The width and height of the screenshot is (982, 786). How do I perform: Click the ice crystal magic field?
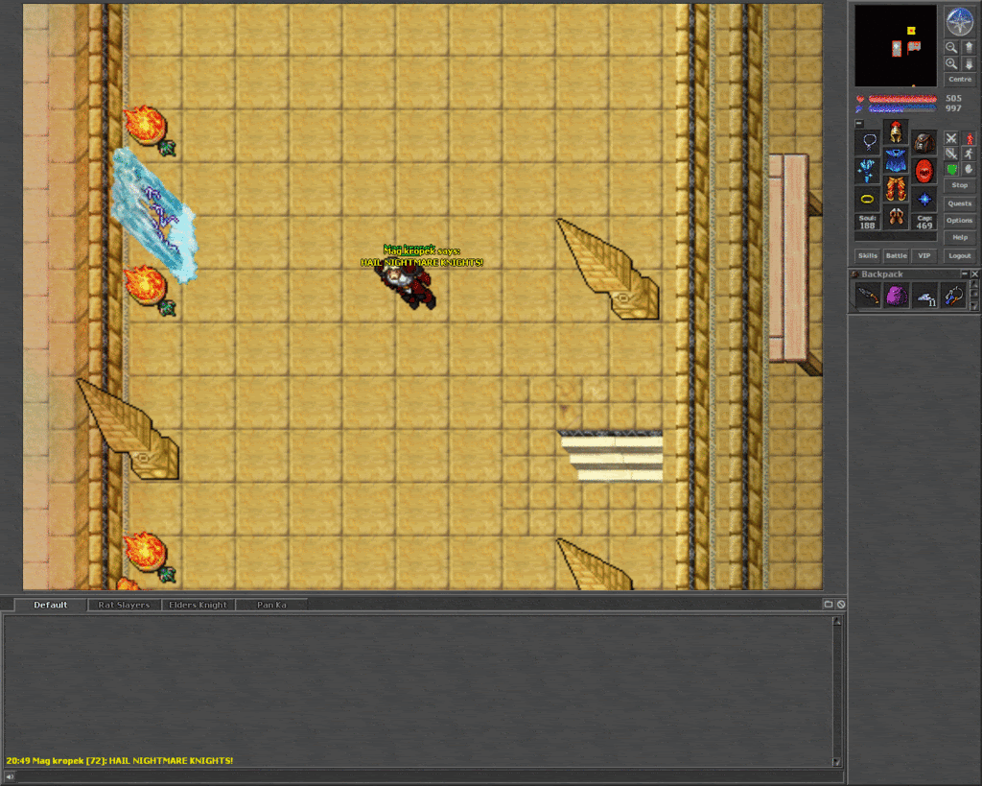(153, 215)
